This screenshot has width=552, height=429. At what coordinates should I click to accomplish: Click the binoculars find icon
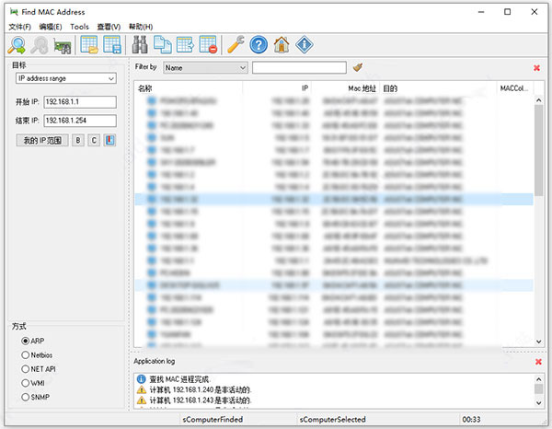tap(140, 45)
